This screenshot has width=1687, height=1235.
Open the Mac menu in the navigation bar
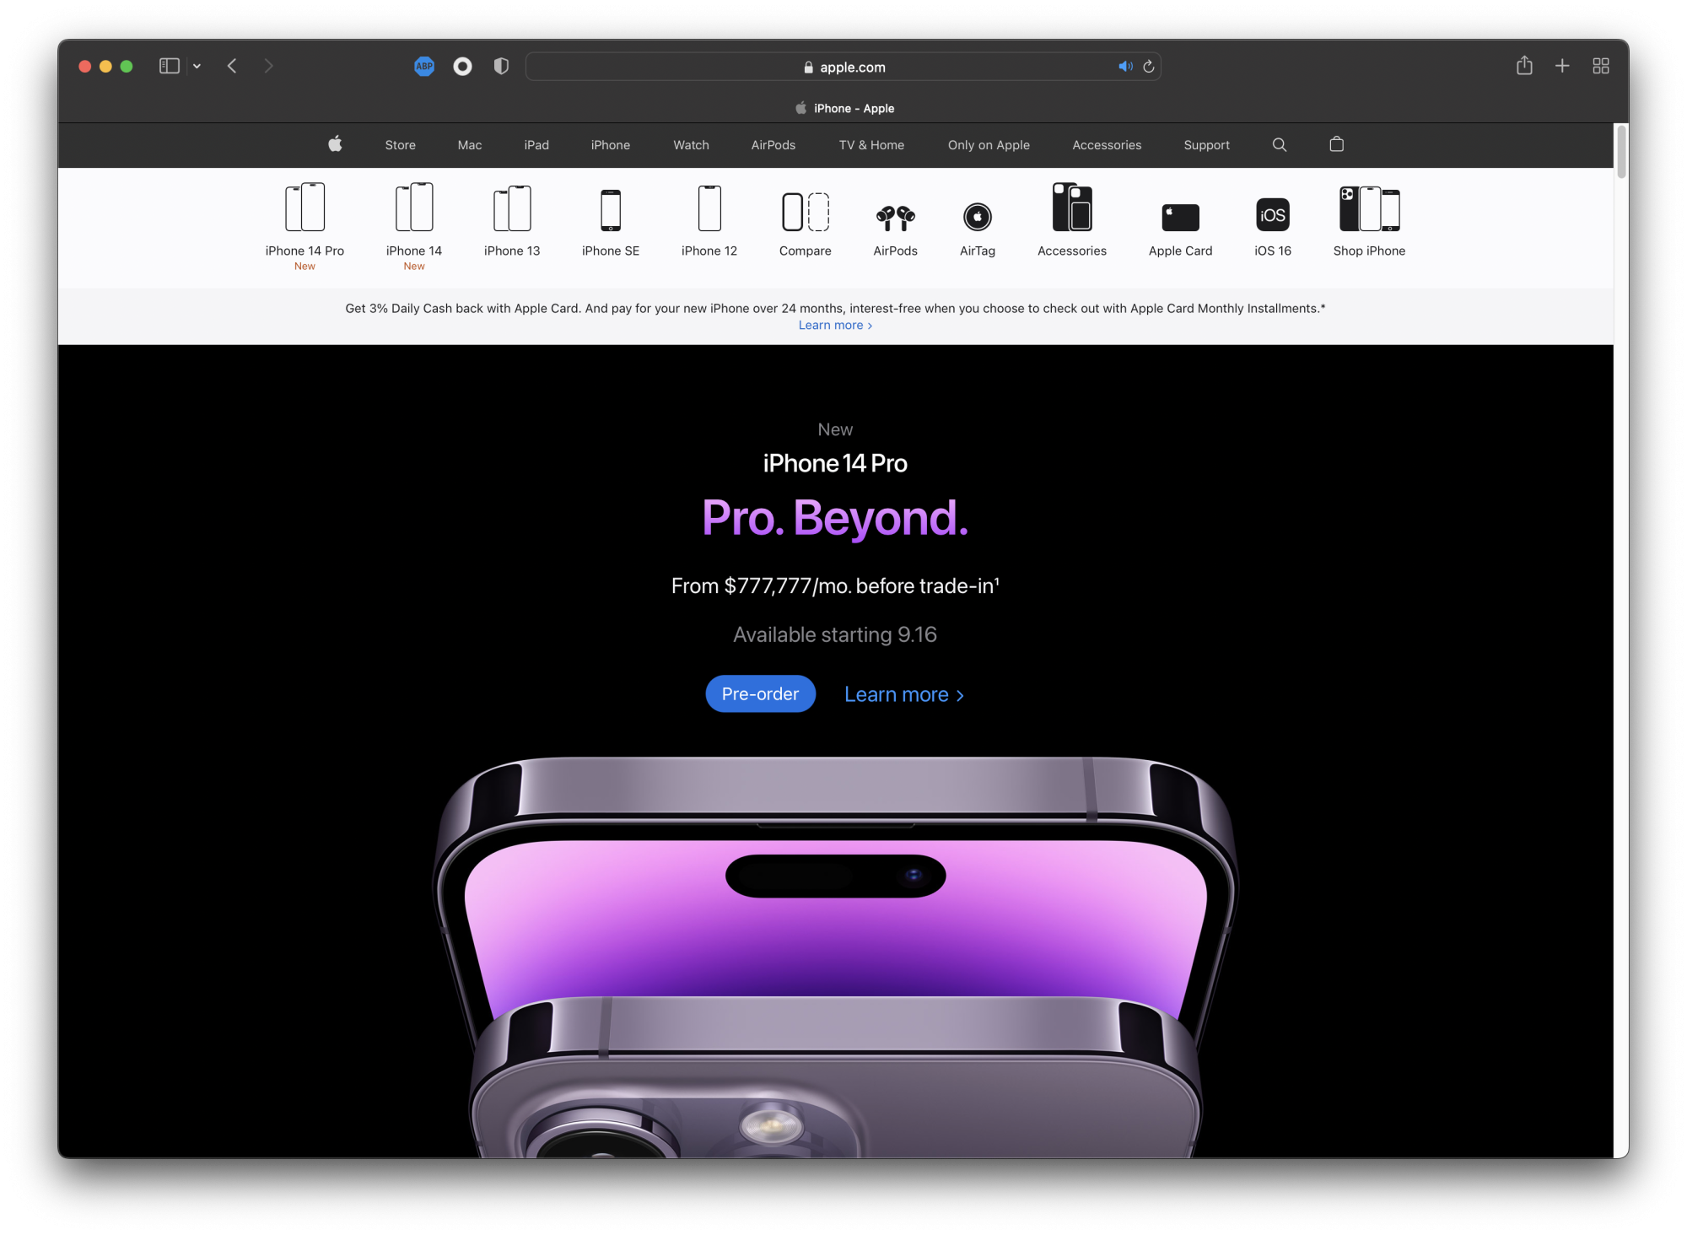click(470, 145)
